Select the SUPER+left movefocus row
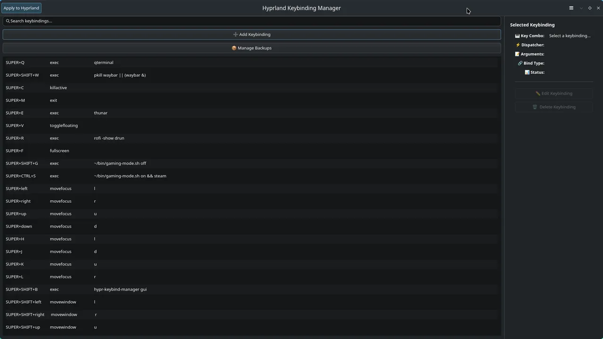 point(251,188)
